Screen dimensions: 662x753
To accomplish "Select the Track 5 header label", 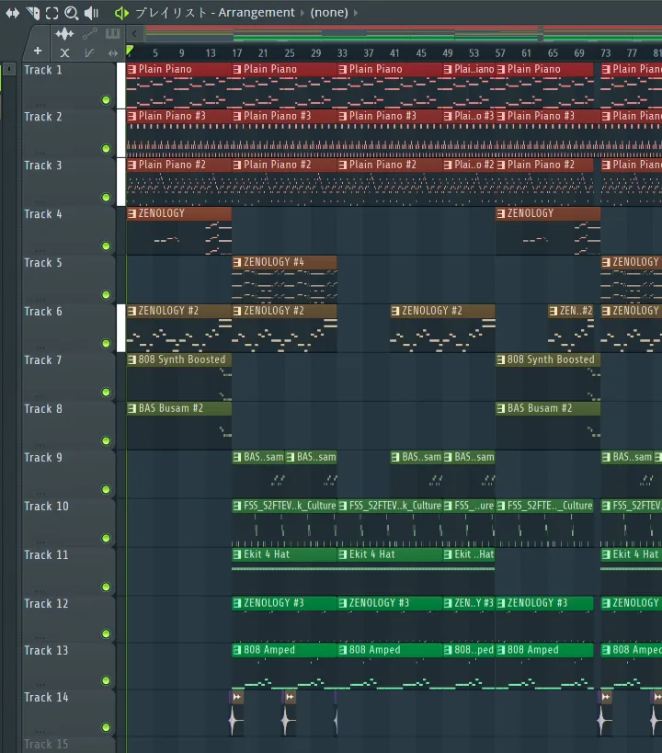I will click(x=43, y=263).
